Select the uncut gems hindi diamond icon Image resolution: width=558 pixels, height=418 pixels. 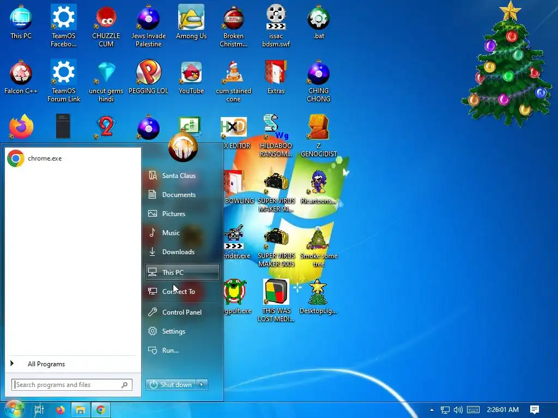(x=106, y=81)
